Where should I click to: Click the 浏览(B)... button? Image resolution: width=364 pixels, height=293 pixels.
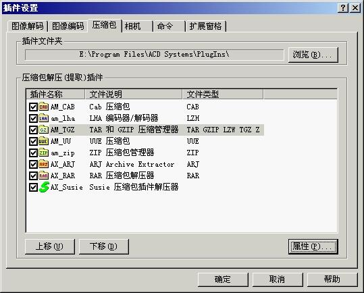click(313, 55)
